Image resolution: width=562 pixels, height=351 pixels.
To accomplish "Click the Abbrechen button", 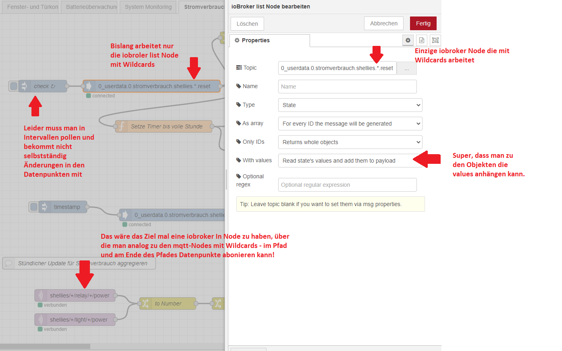I will 384,23.
